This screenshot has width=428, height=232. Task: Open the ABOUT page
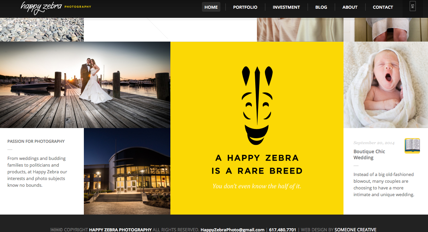(x=350, y=7)
